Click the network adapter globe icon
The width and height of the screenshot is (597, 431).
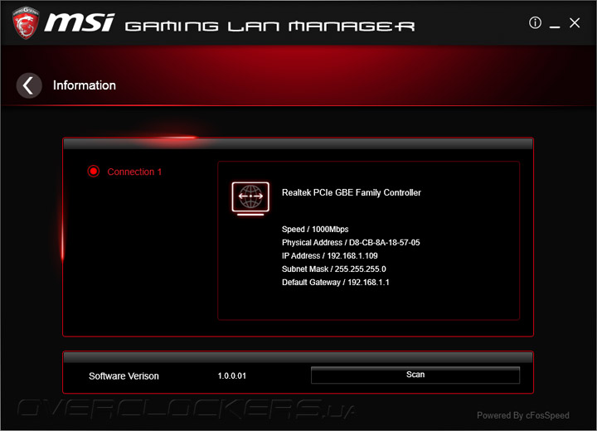[x=250, y=198]
